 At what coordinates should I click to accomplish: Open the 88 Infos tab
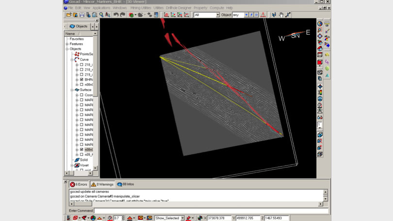(125, 185)
